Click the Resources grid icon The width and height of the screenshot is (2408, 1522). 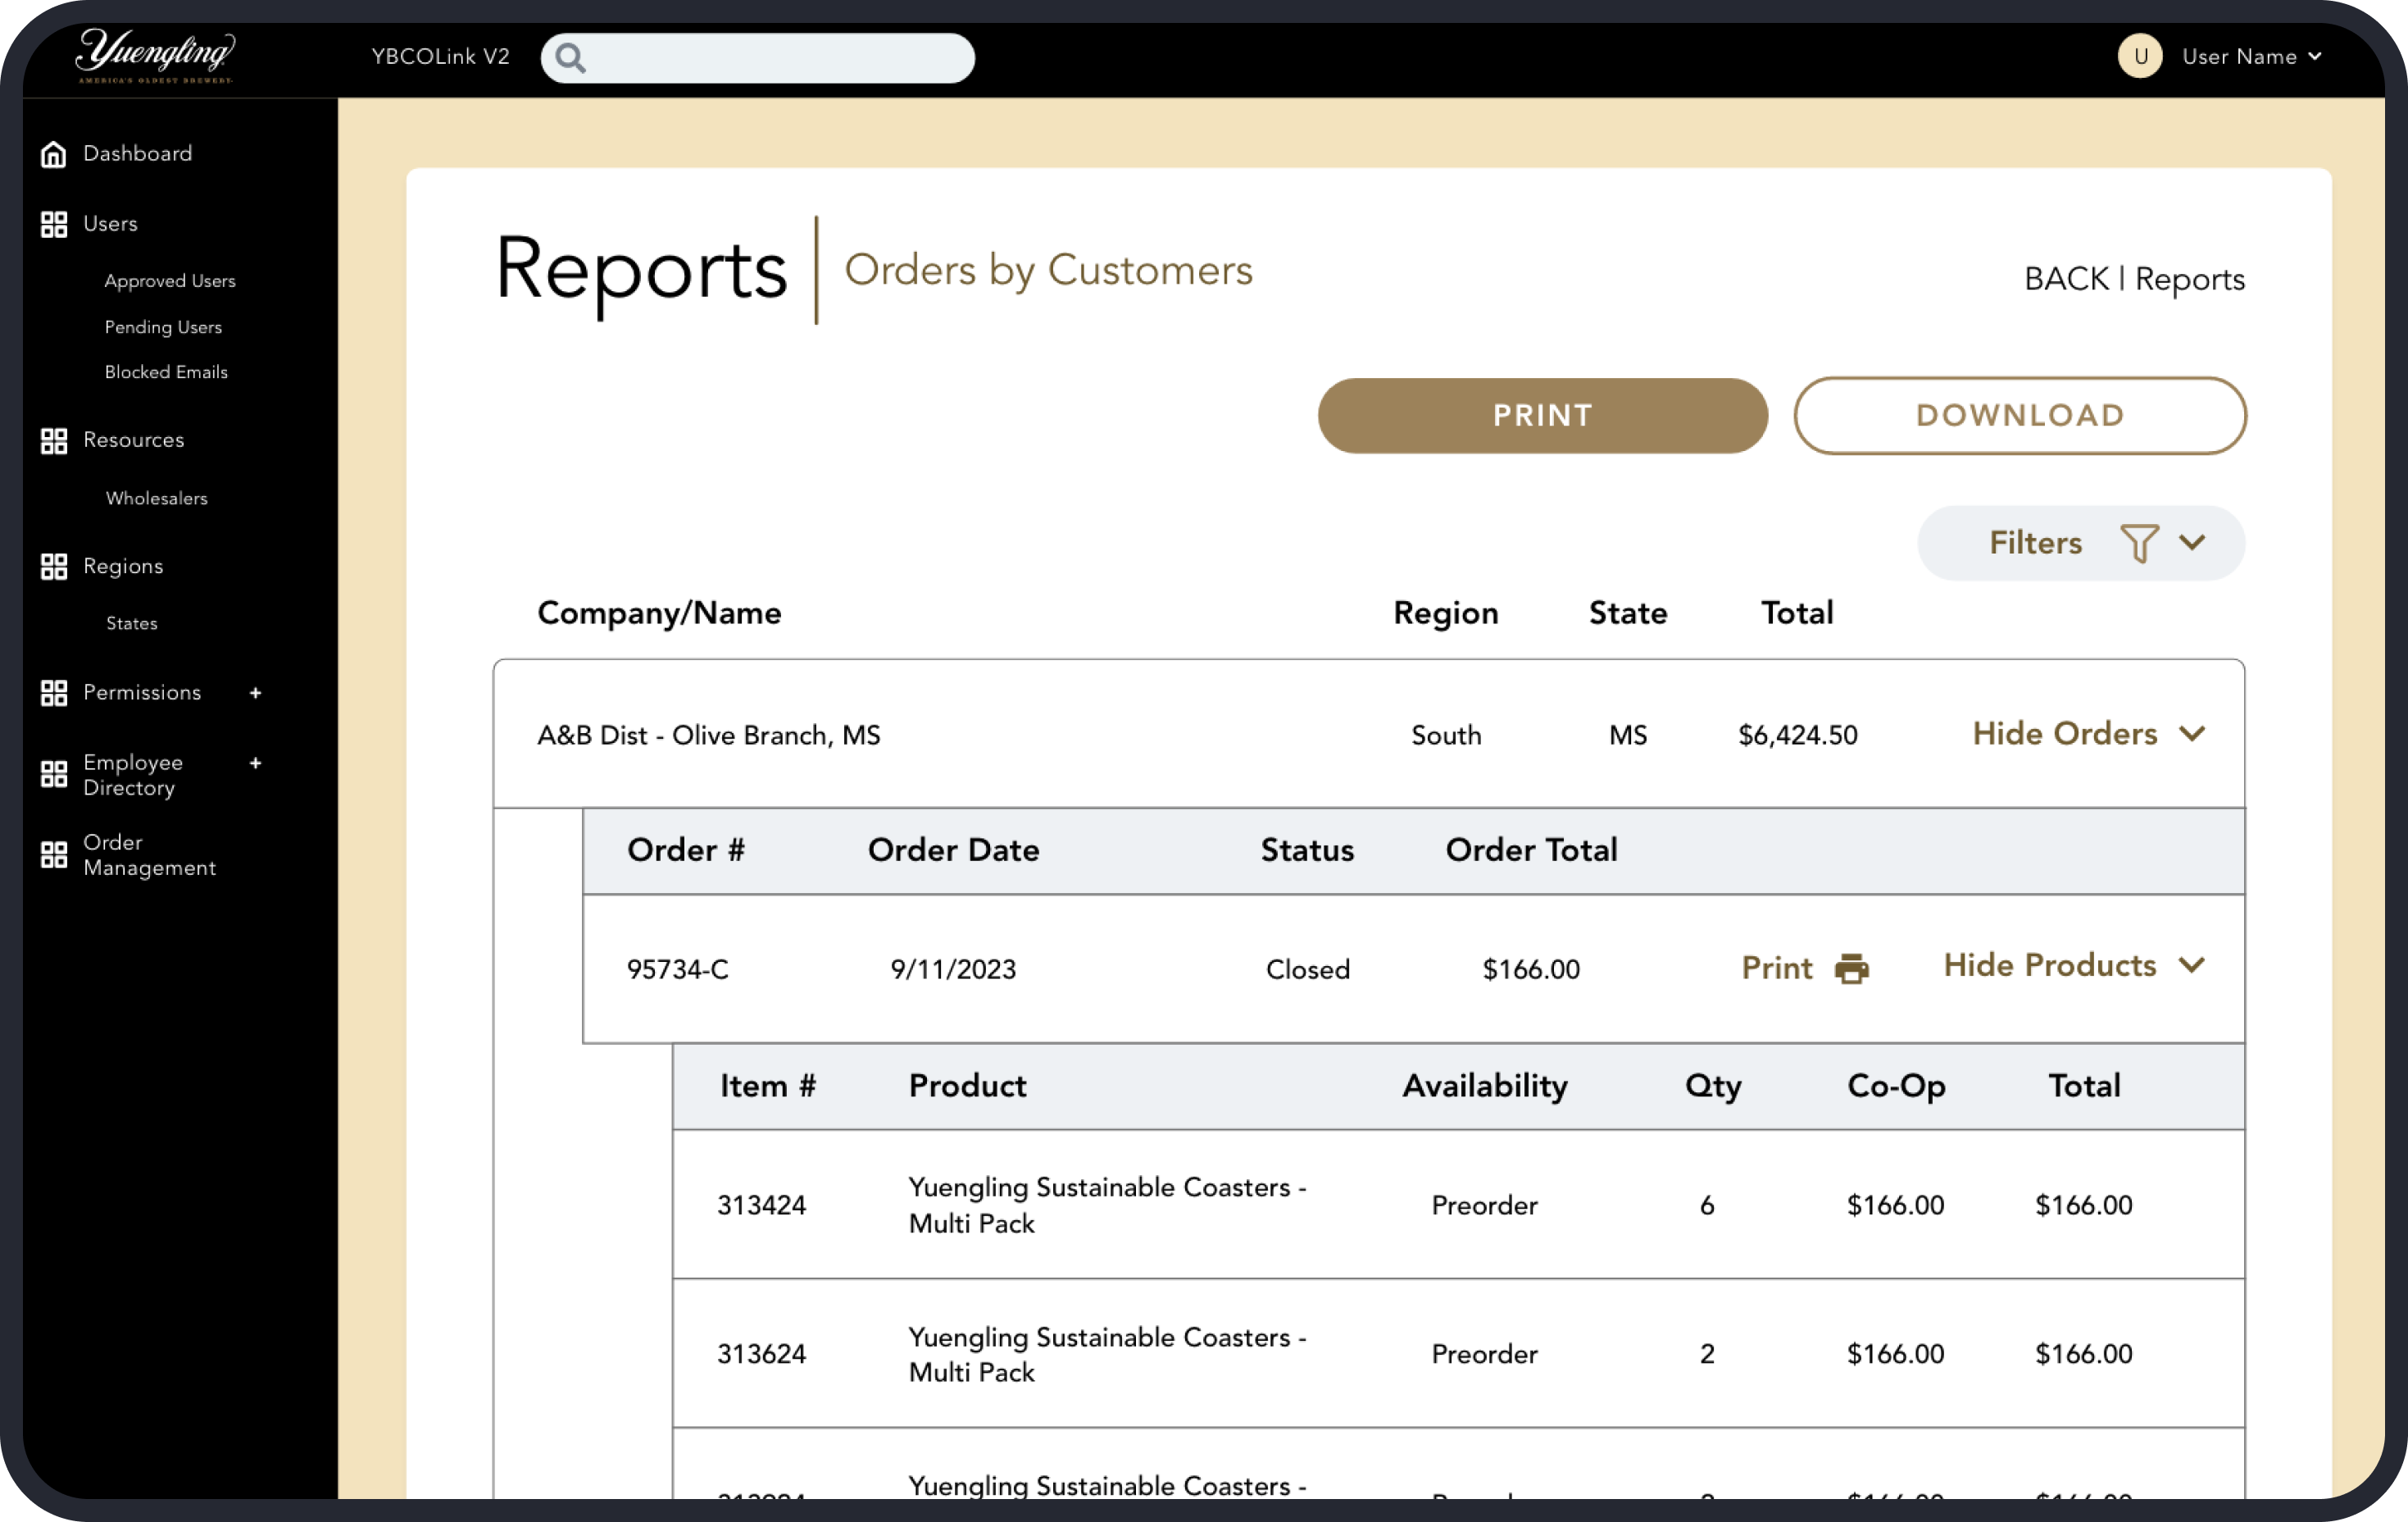54,440
